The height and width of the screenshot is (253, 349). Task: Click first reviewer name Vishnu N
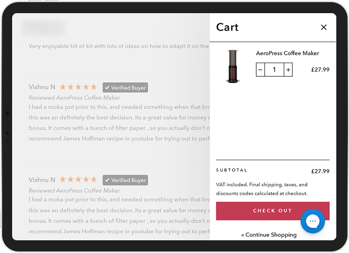pyautogui.click(x=42, y=87)
